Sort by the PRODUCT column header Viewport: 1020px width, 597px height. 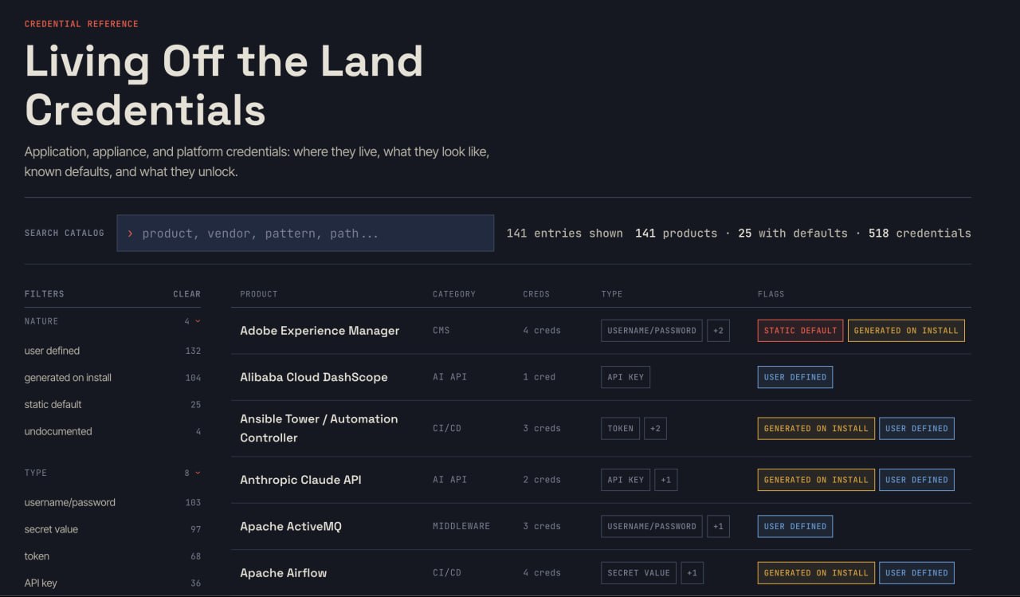(x=259, y=294)
